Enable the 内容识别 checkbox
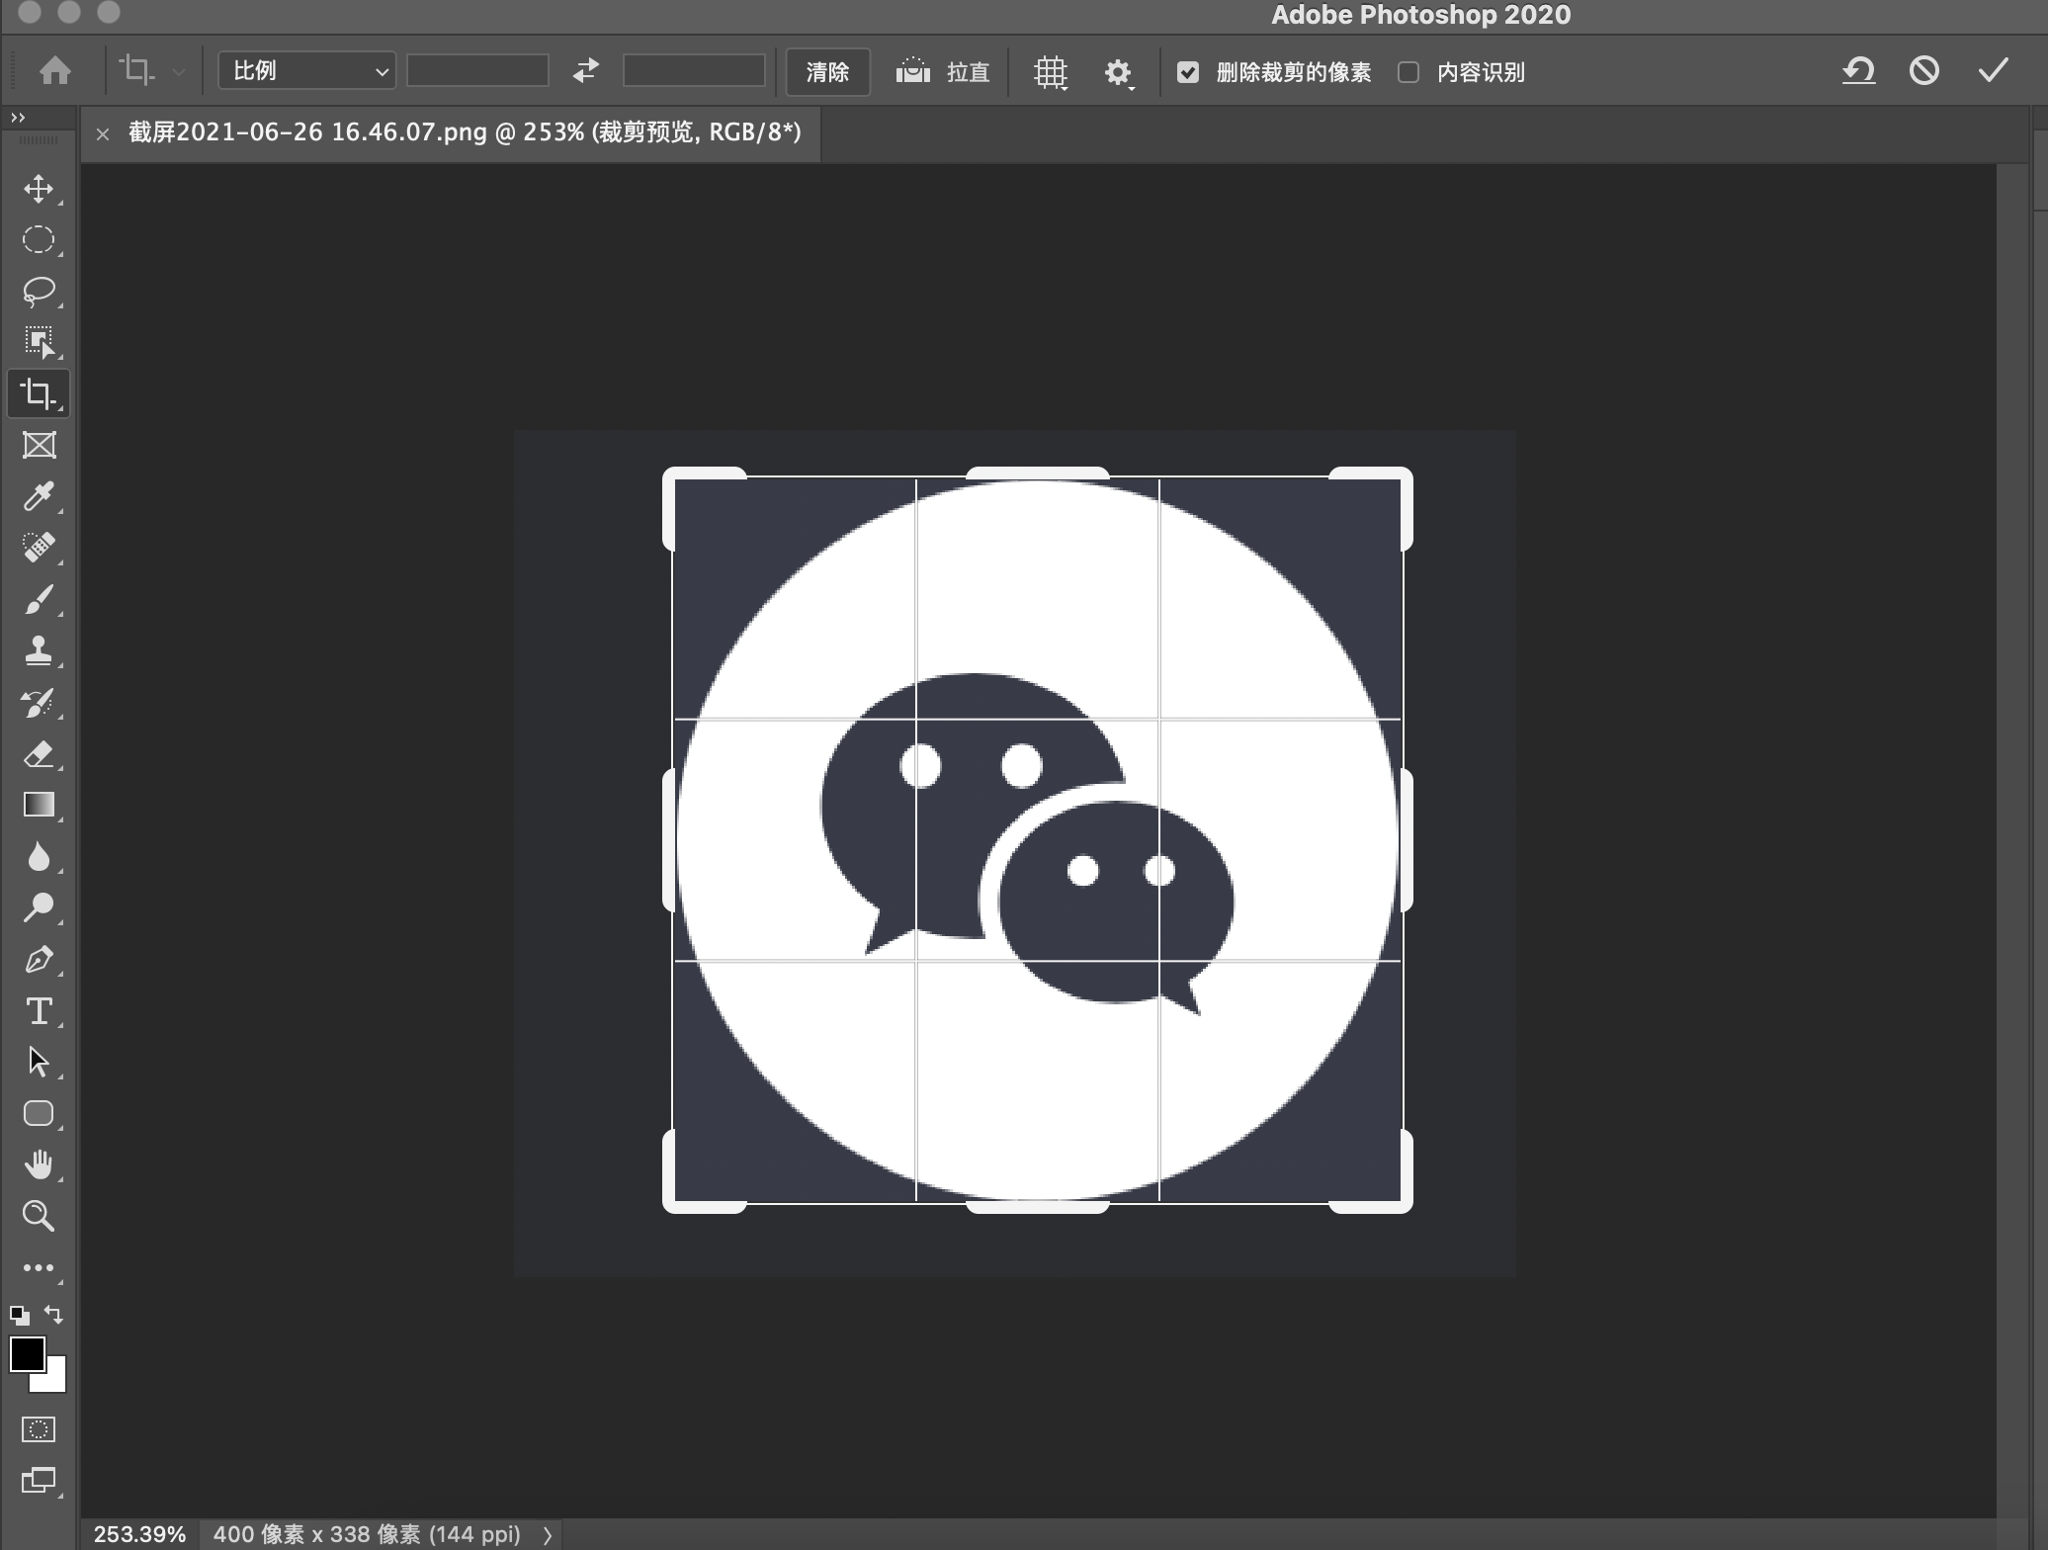The height and width of the screenshot is (1550, 2048). [x=1408, y=72]
